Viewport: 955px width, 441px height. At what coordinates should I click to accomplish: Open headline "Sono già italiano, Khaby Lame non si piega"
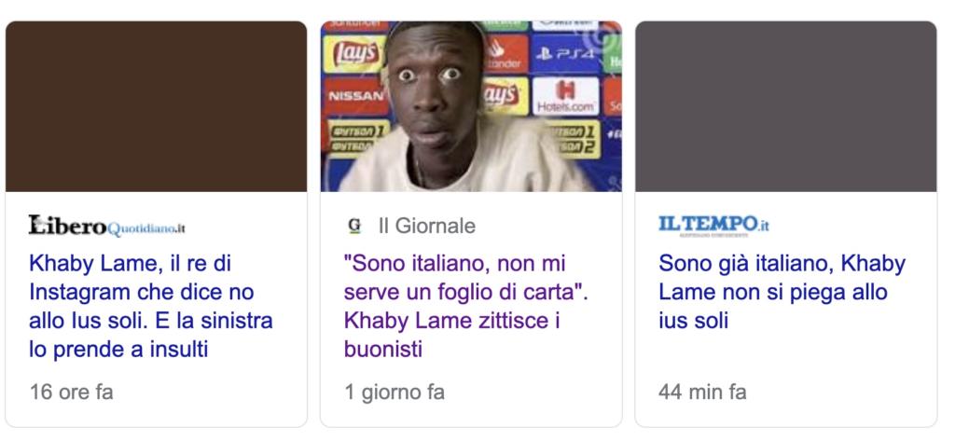tap(782, 293)
